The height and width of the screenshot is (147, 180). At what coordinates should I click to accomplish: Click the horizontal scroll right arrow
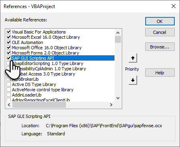click(x=111, y=105)
